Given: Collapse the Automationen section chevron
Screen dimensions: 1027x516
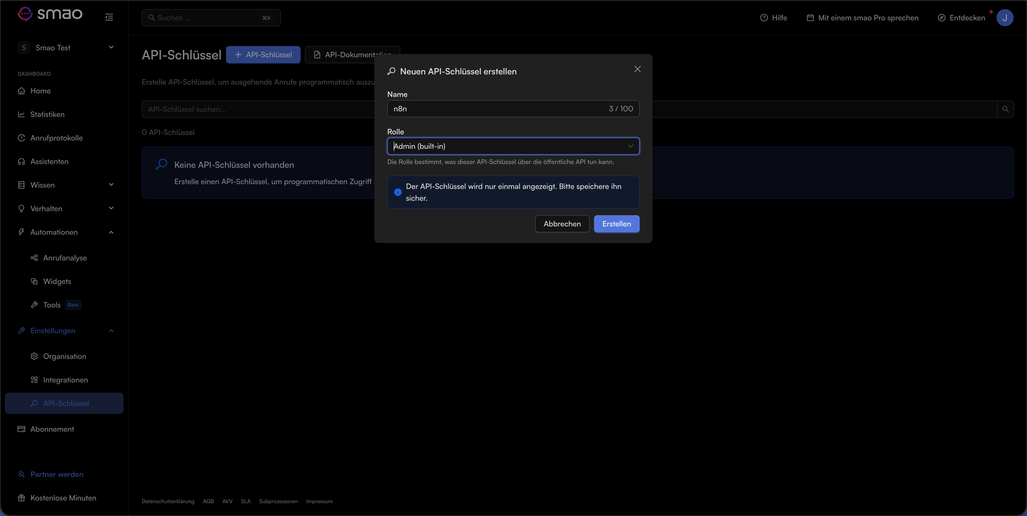Looking at the screenshot, I should click(x=111, y=232).
